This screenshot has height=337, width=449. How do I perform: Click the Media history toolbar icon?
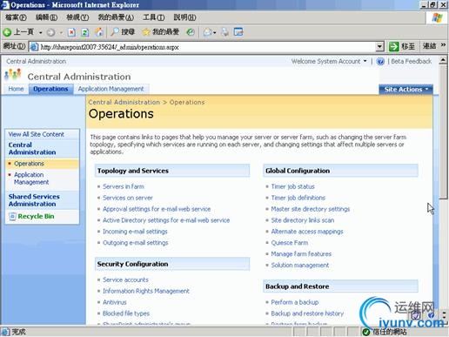pyautogui.click(x=191, y=32)
